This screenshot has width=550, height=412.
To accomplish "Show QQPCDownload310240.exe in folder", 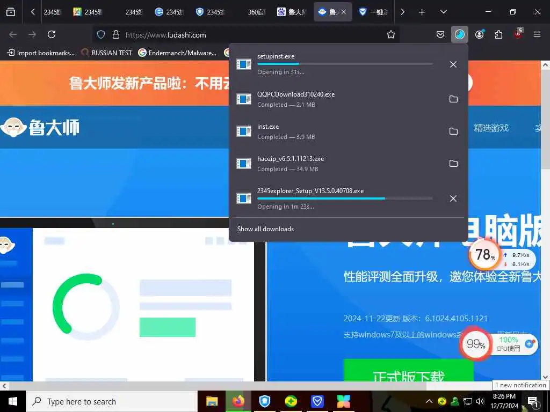I will [453, 99].
